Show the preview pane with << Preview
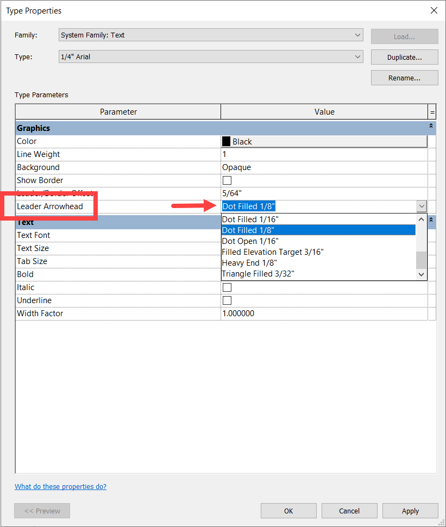Viewport: 446px width, 527px height. pos(42,511)
